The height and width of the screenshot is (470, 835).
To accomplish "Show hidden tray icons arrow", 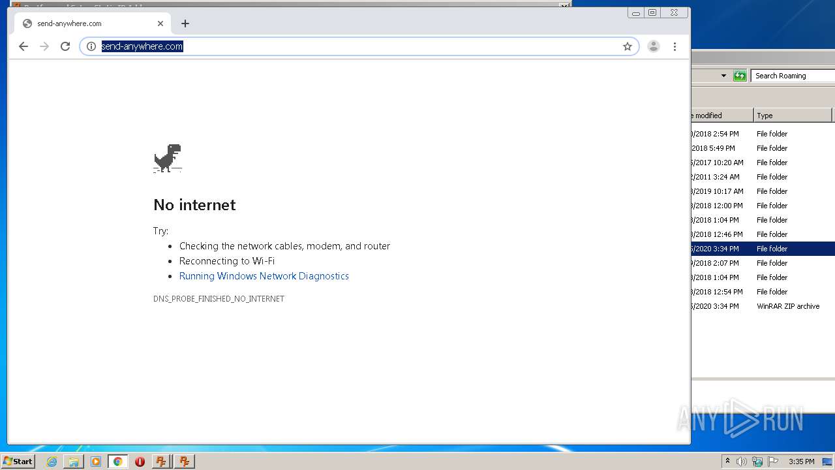I will 727,462.
